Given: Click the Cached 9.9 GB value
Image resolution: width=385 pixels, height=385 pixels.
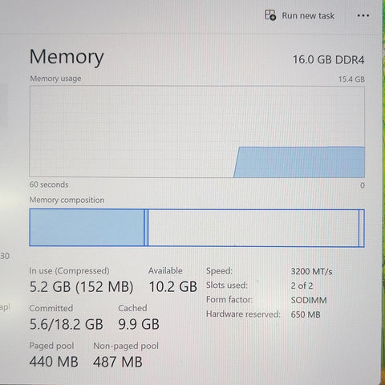Looking at the screenshot, I should coord(139,324).
